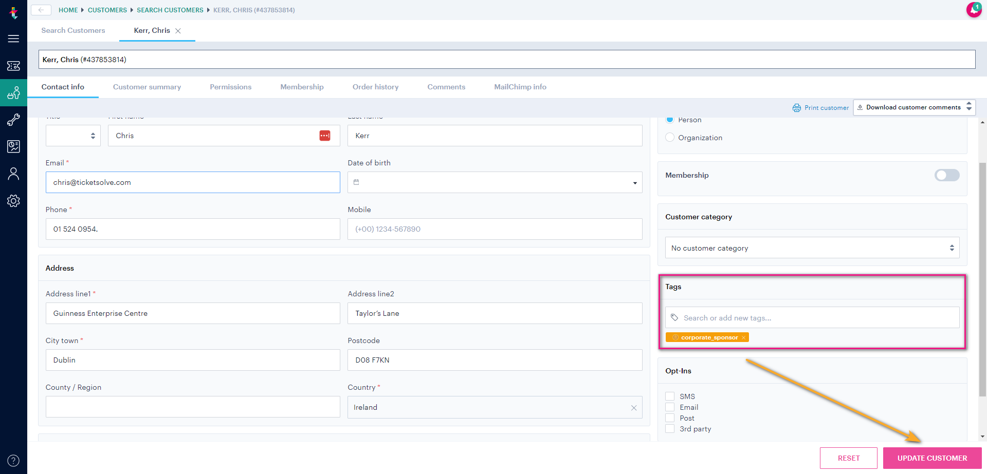This screenshot has width=987, height=474.
Task: Switch to Permissions tab
Action: point(231,87)
